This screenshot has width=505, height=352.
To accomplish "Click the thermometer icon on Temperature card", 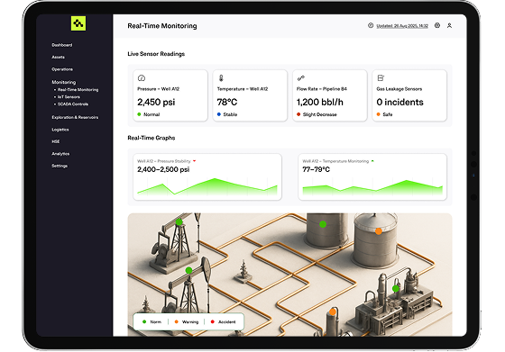I will [x=221, y=77].
